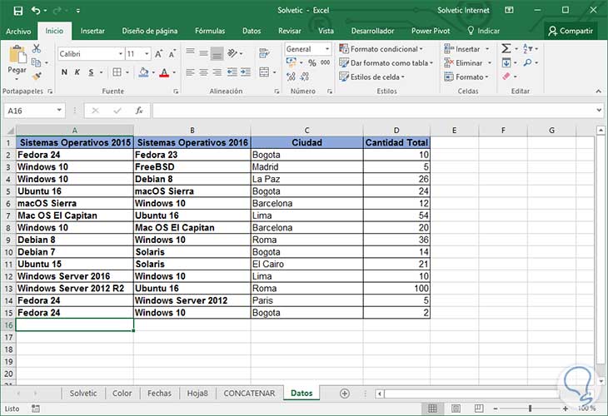The height and width of the screenshot is (416, 608).
Task: Open the Insertar ribbon tab
Action: (92, 31)
